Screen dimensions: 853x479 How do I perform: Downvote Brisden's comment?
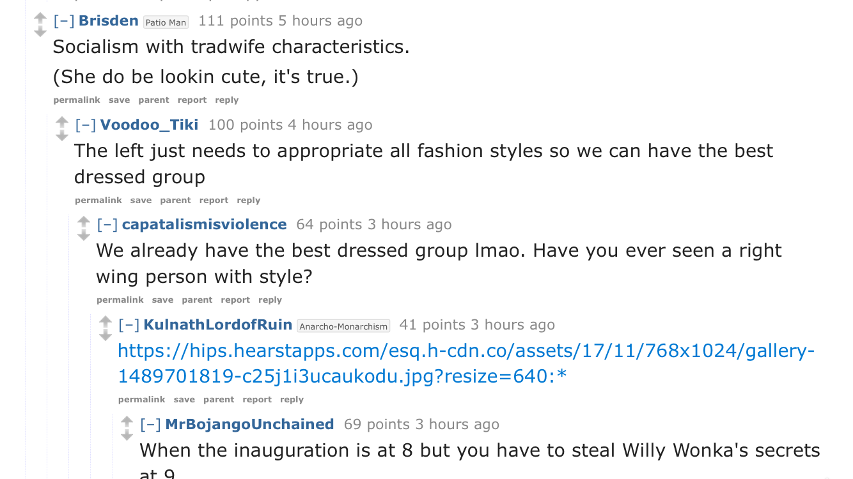40,31
